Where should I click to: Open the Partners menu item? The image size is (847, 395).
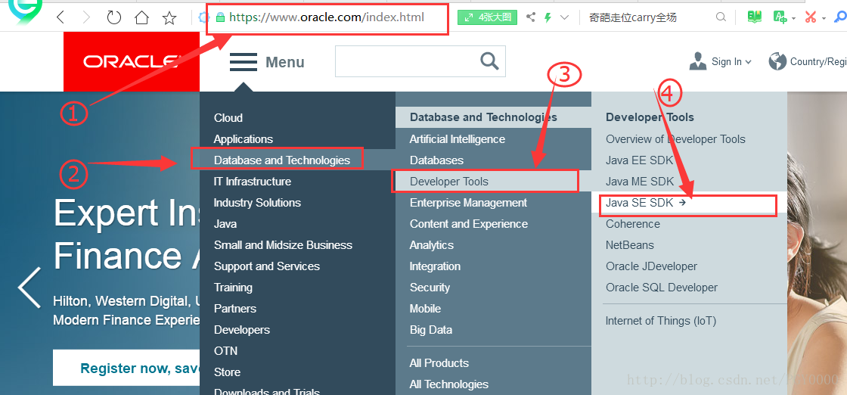[x=235, y=309]
